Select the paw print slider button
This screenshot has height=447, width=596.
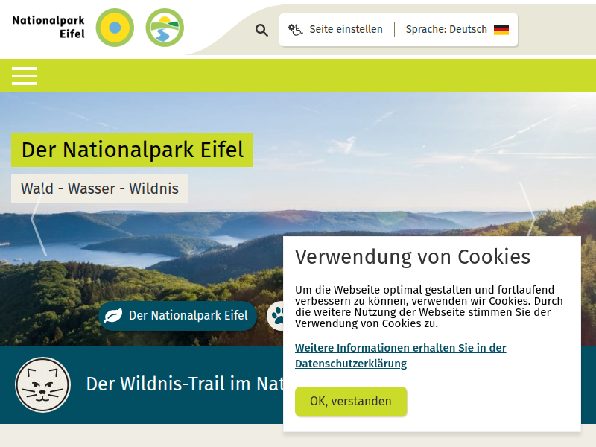275,315
